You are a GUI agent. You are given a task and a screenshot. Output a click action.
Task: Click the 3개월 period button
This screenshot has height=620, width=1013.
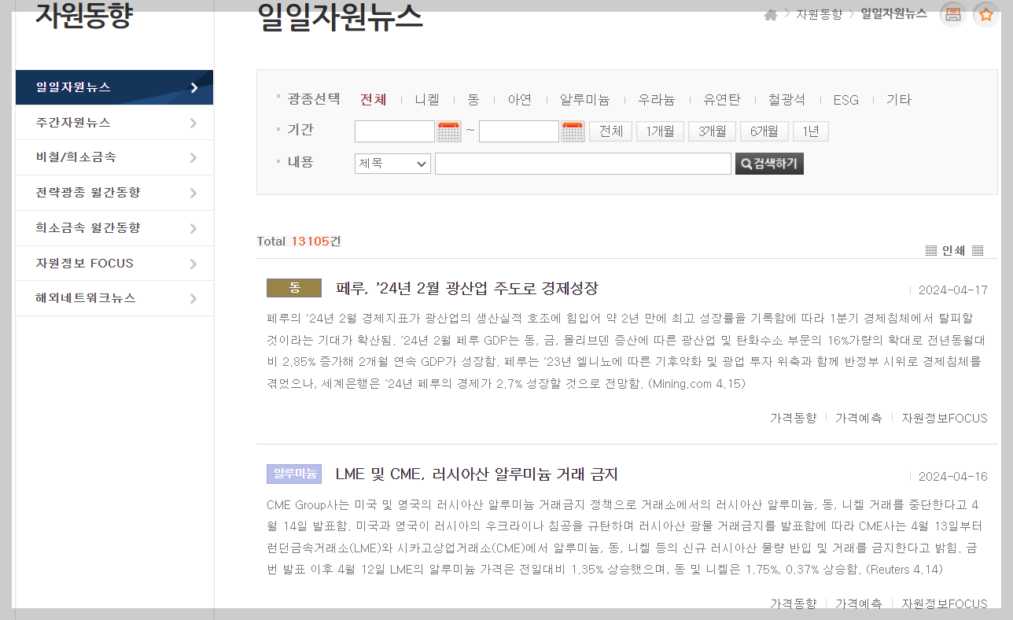(713, 131)
